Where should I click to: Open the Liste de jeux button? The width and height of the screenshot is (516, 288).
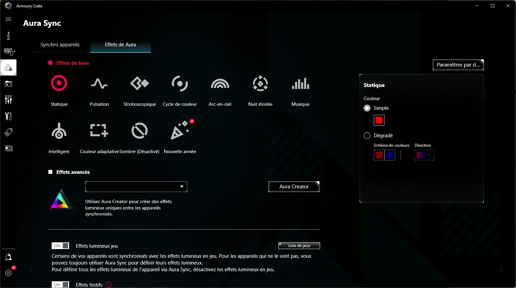click(x=299, y=246)
